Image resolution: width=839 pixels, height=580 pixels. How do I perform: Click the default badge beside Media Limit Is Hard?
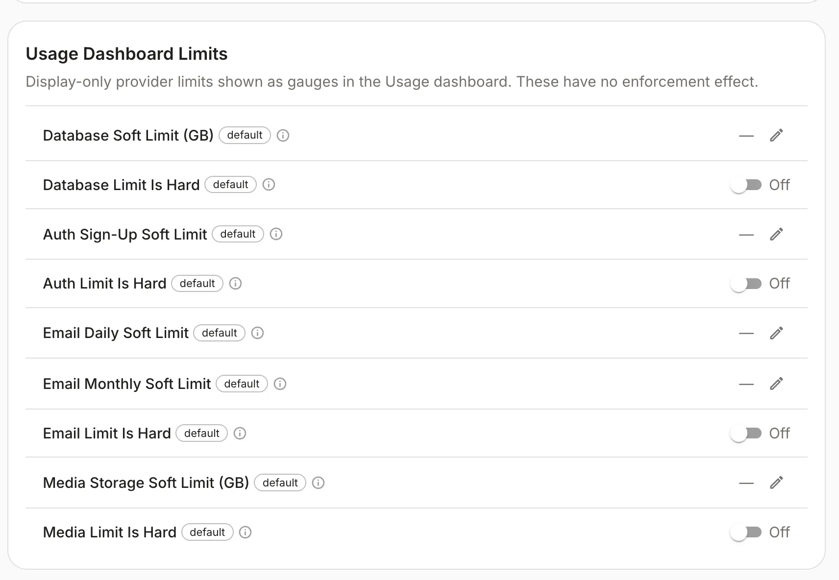pos(207,532)
